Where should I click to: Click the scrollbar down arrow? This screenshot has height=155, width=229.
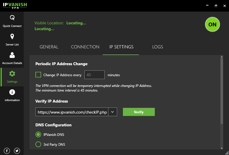222,148
